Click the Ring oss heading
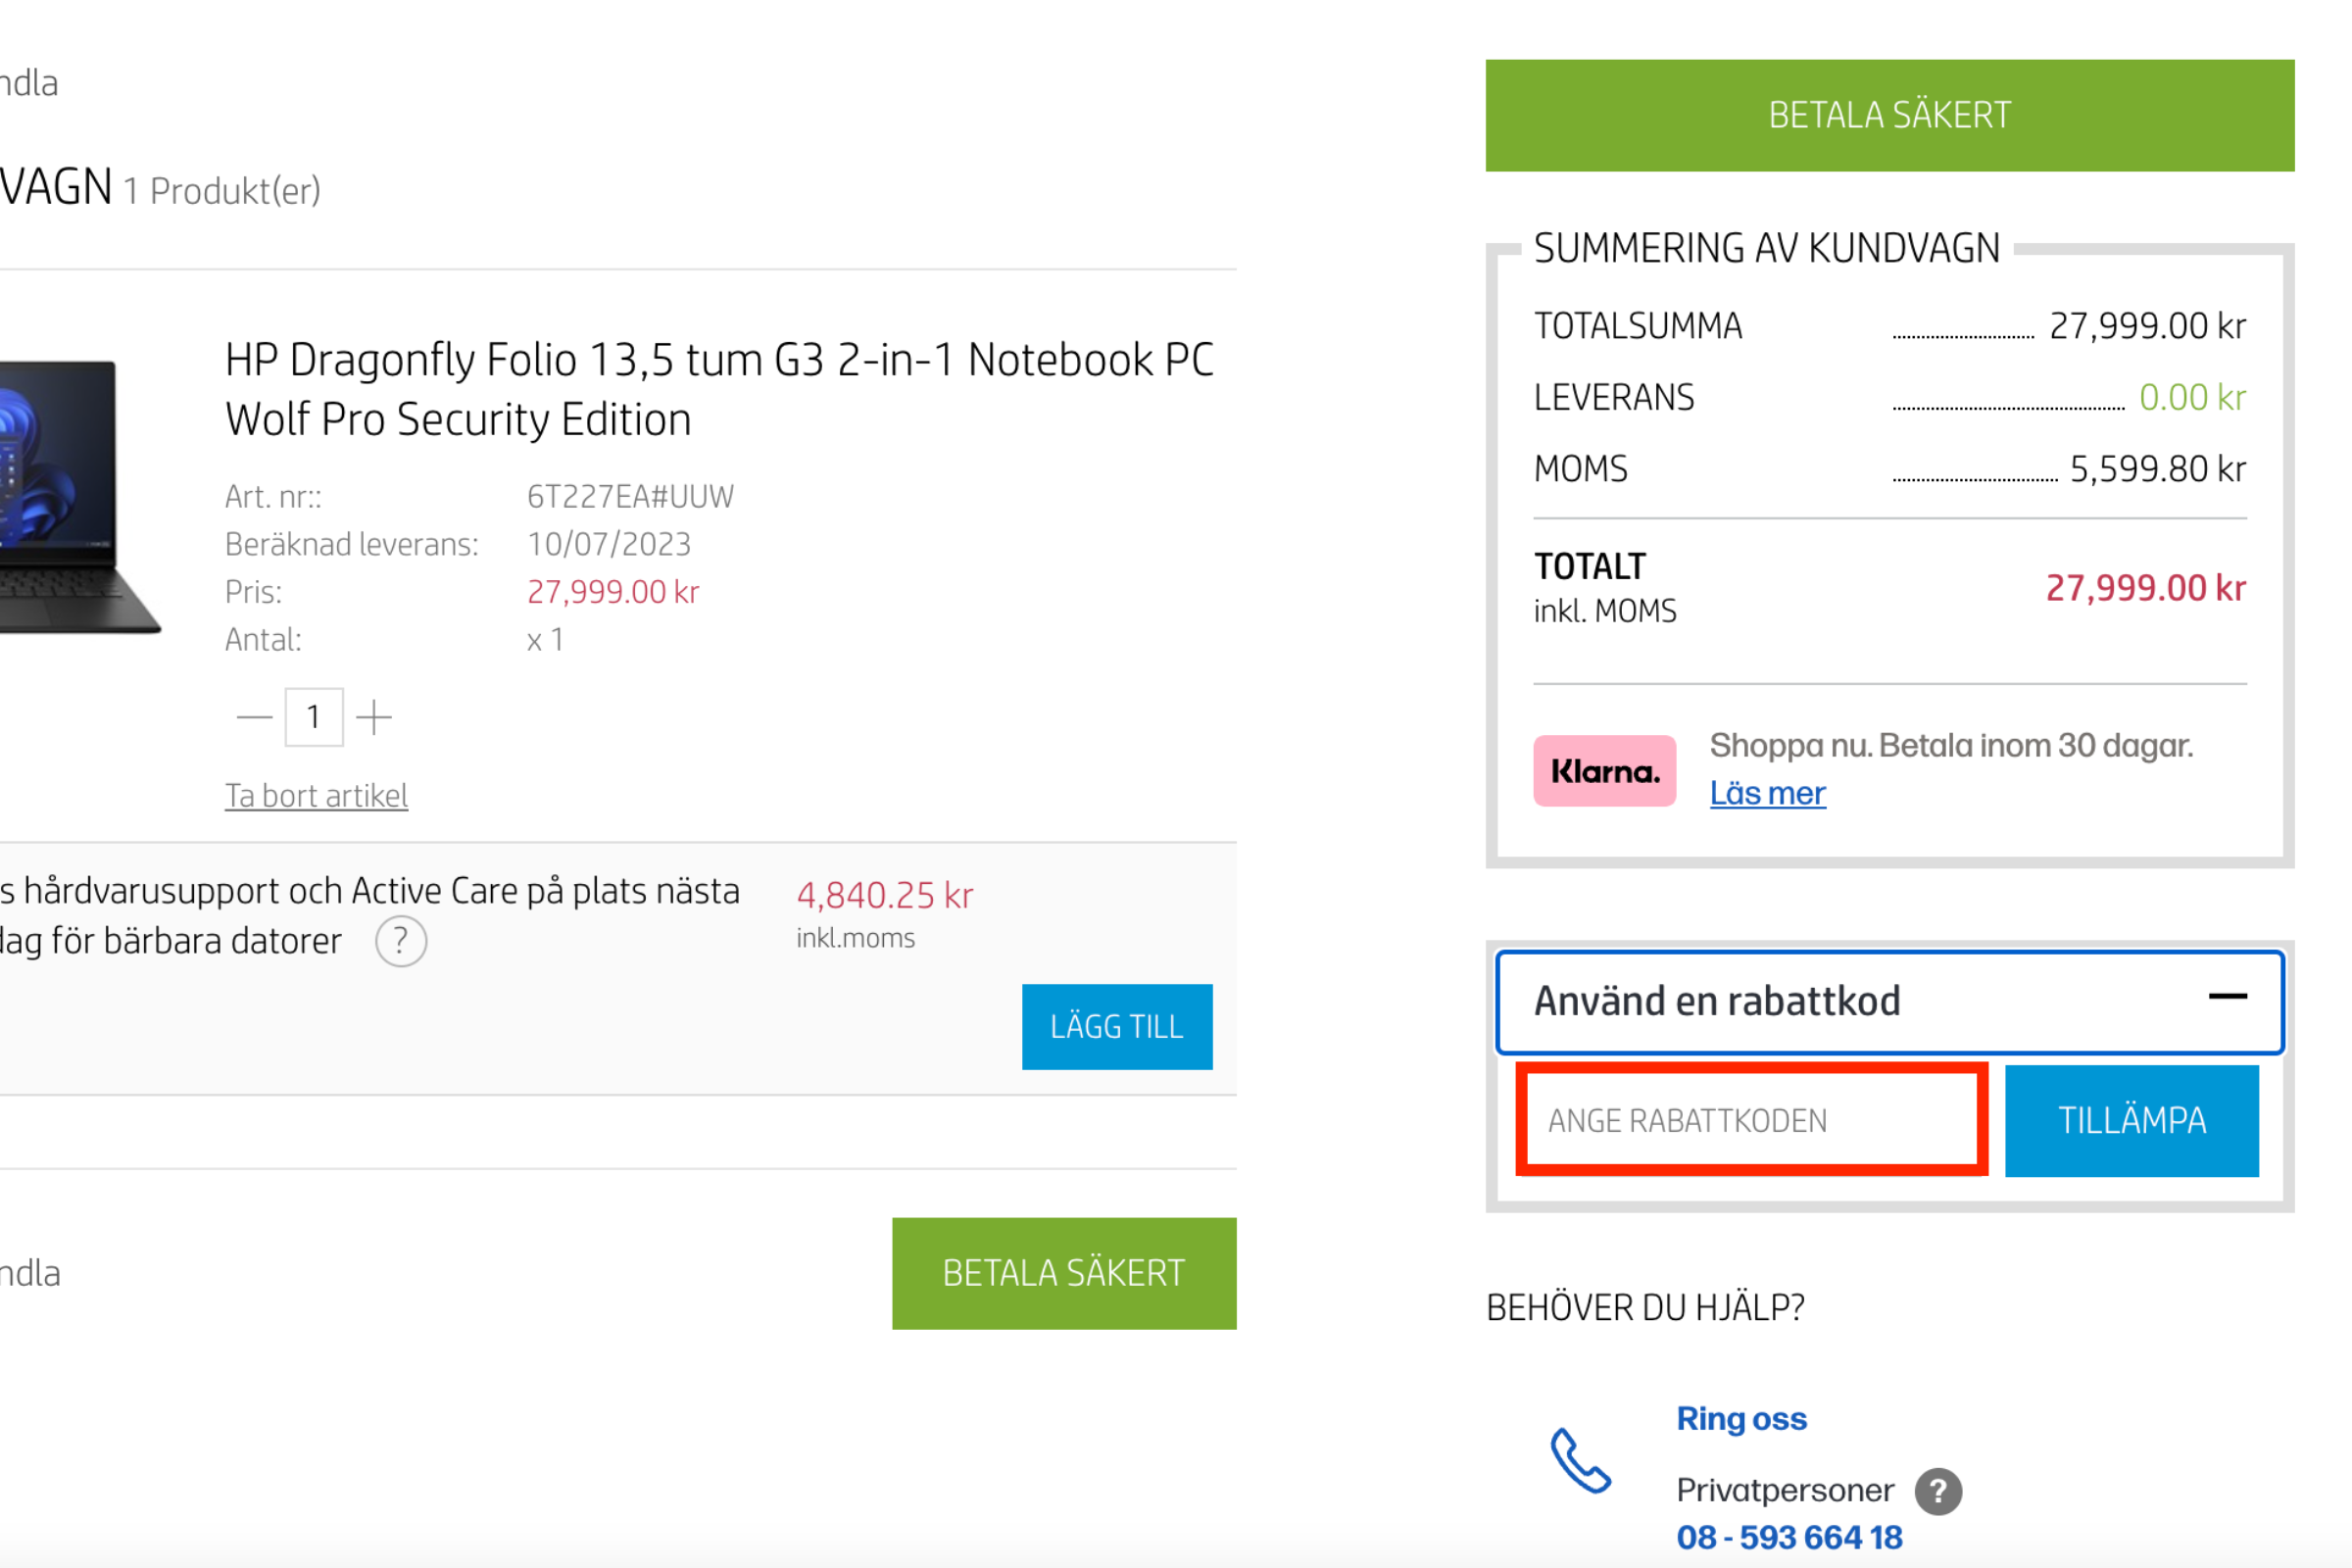The height and width of the screenshot is (1568, 2352). (1741, 1418)
